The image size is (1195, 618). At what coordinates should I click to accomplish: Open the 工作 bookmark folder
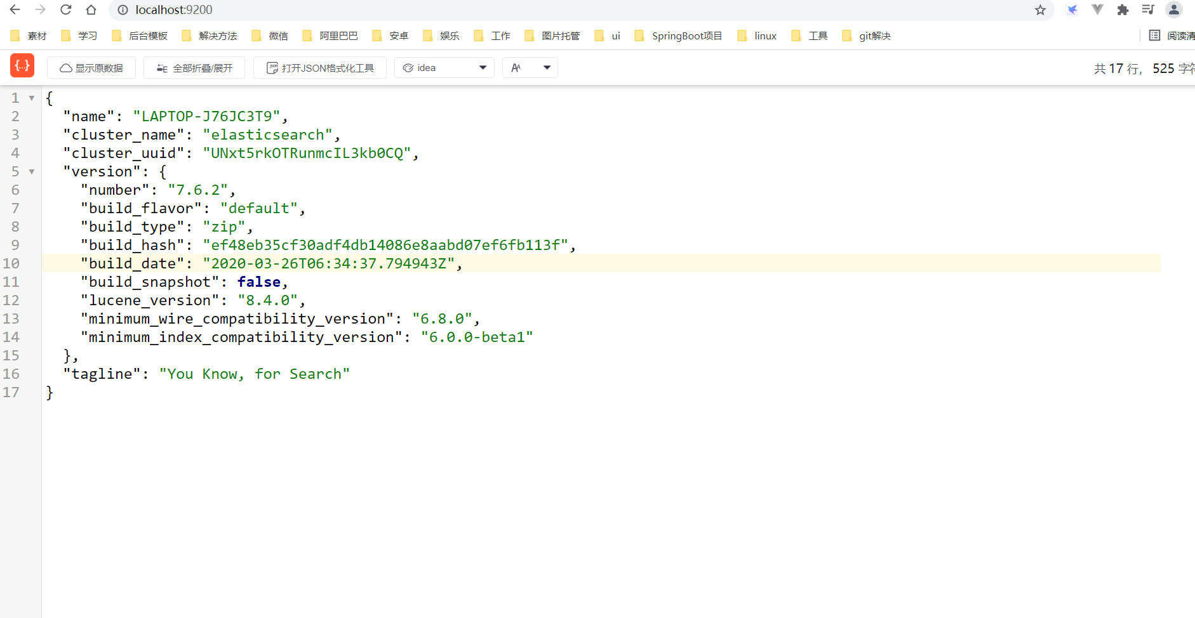(492, 36)
